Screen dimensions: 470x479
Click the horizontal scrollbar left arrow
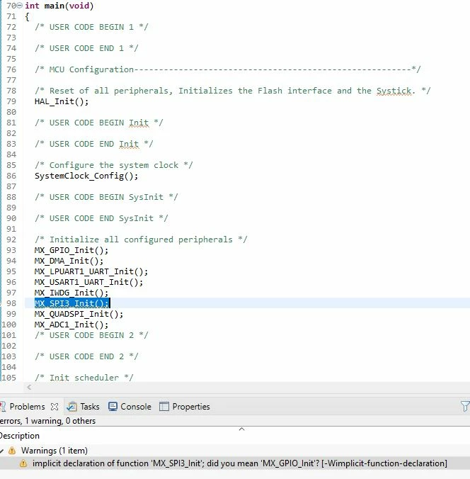click(29, 388)
